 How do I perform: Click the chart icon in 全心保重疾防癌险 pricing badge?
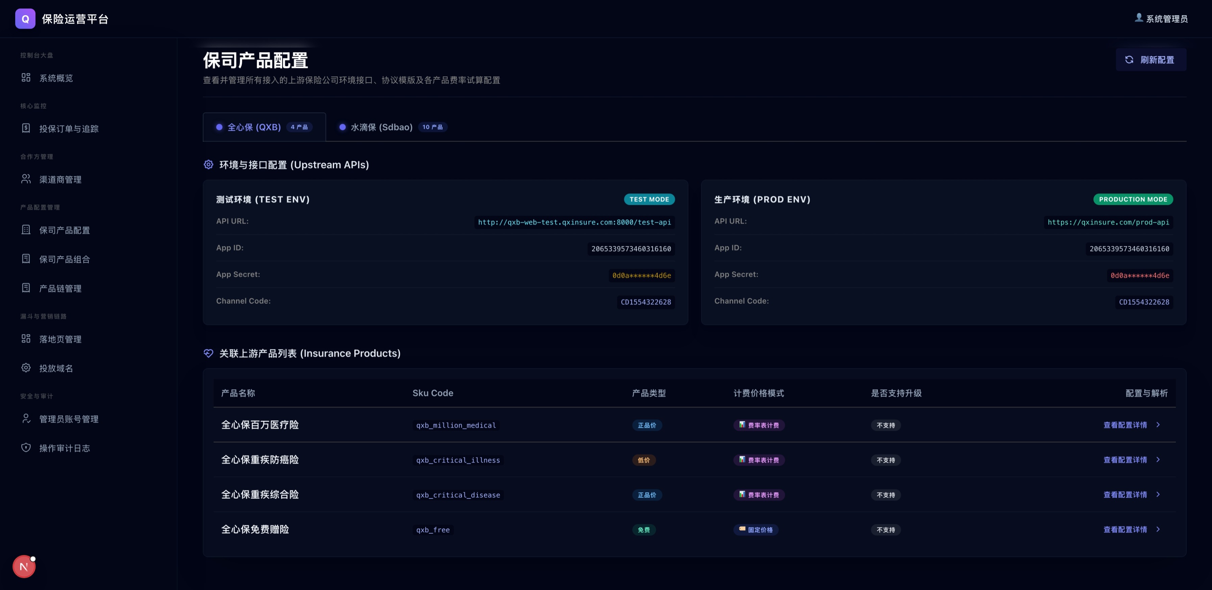[x=742, y=459]
